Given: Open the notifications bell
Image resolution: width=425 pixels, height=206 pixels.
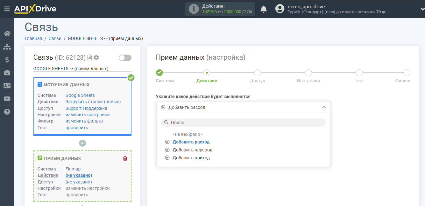Looking at the screenshot, I should [x=264, y=9].
